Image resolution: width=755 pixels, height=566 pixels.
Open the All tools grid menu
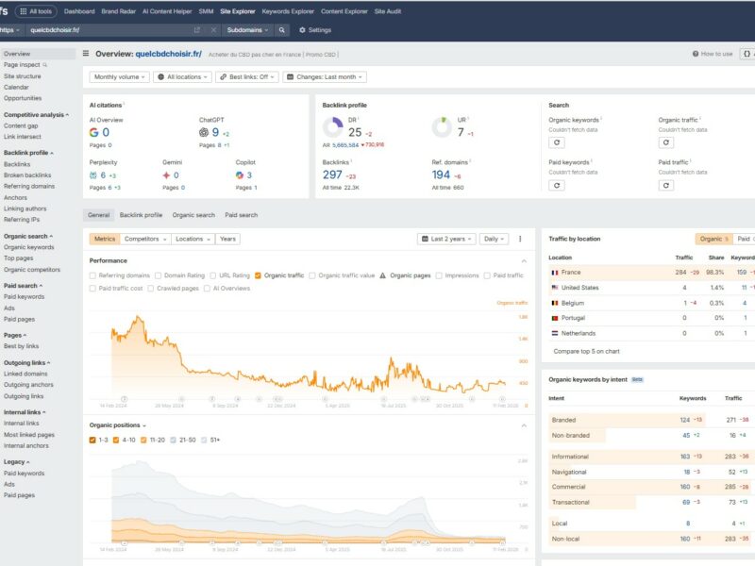tap(36, 11)
